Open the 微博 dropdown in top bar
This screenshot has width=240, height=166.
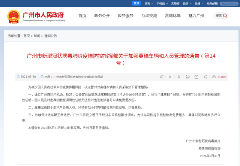tap(199, 3)
